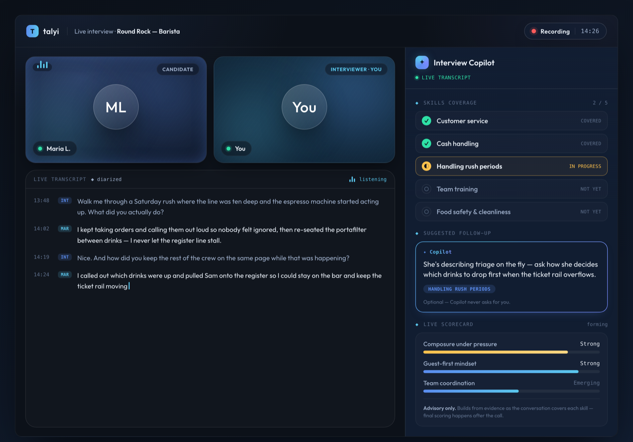Image resolution: width=633 pixels, height=442 pixels.
Task: Click the diamond bullet beside SUGGESTED FOLLOW-UP
Action: 417,234
